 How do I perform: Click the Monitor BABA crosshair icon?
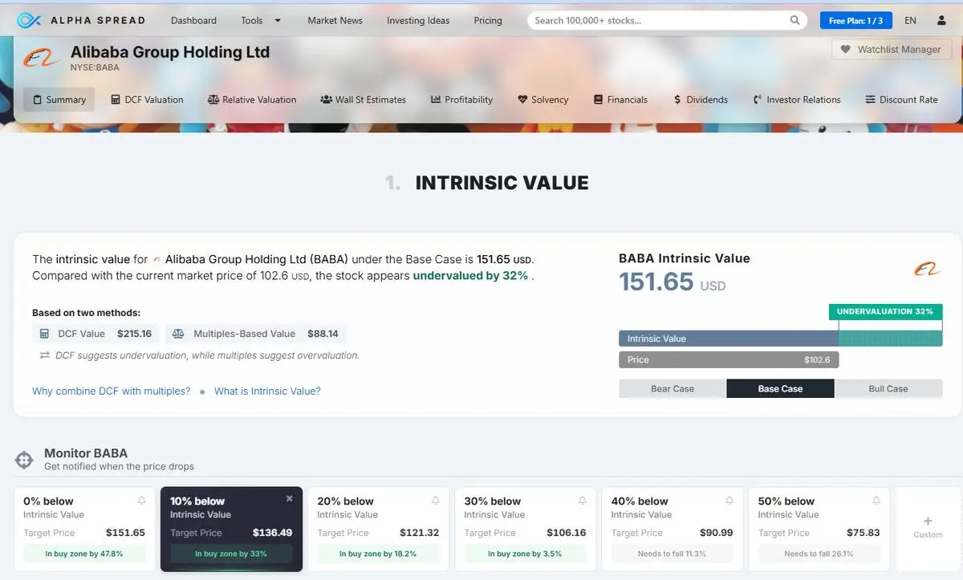click(24, 460)
